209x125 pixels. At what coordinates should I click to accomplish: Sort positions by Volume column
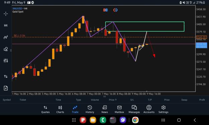[x=95, y=100]
